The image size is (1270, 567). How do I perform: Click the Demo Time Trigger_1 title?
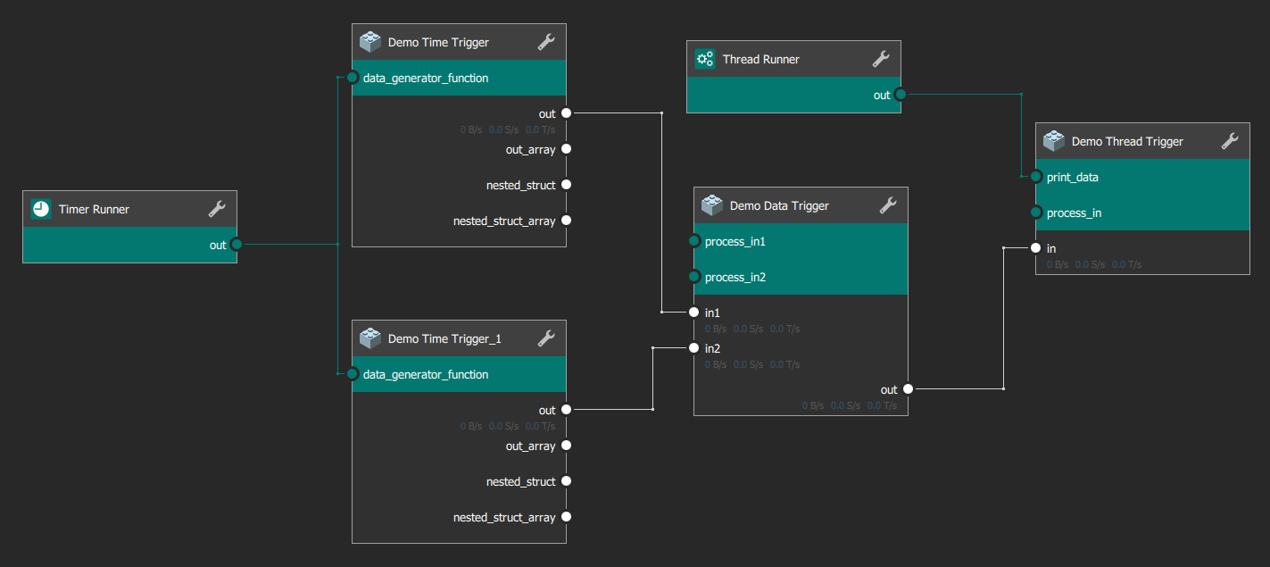[444, 338]
